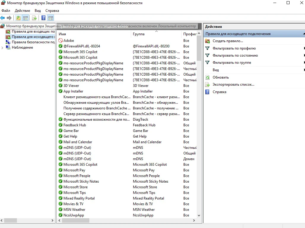Click the blocked icon of Adobe rule
Viewport: 305px width, 228px height.
point(61,40)
